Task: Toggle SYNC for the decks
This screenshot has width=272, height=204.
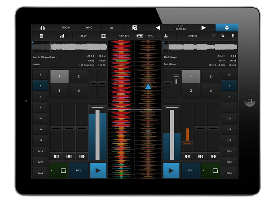Action: coord(88,27)
